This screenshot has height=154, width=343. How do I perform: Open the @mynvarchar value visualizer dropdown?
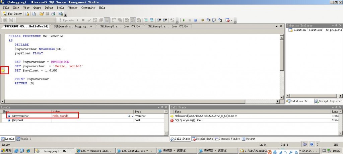click(132, 116)
